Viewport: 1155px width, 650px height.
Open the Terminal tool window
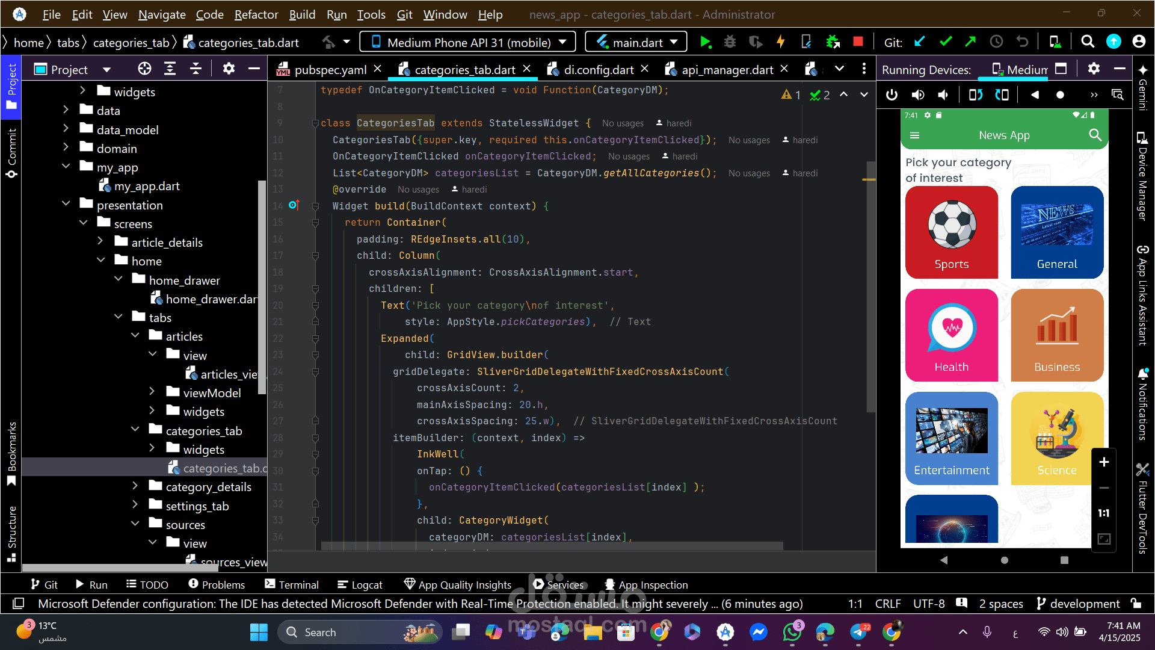click(x=292, y=584)
